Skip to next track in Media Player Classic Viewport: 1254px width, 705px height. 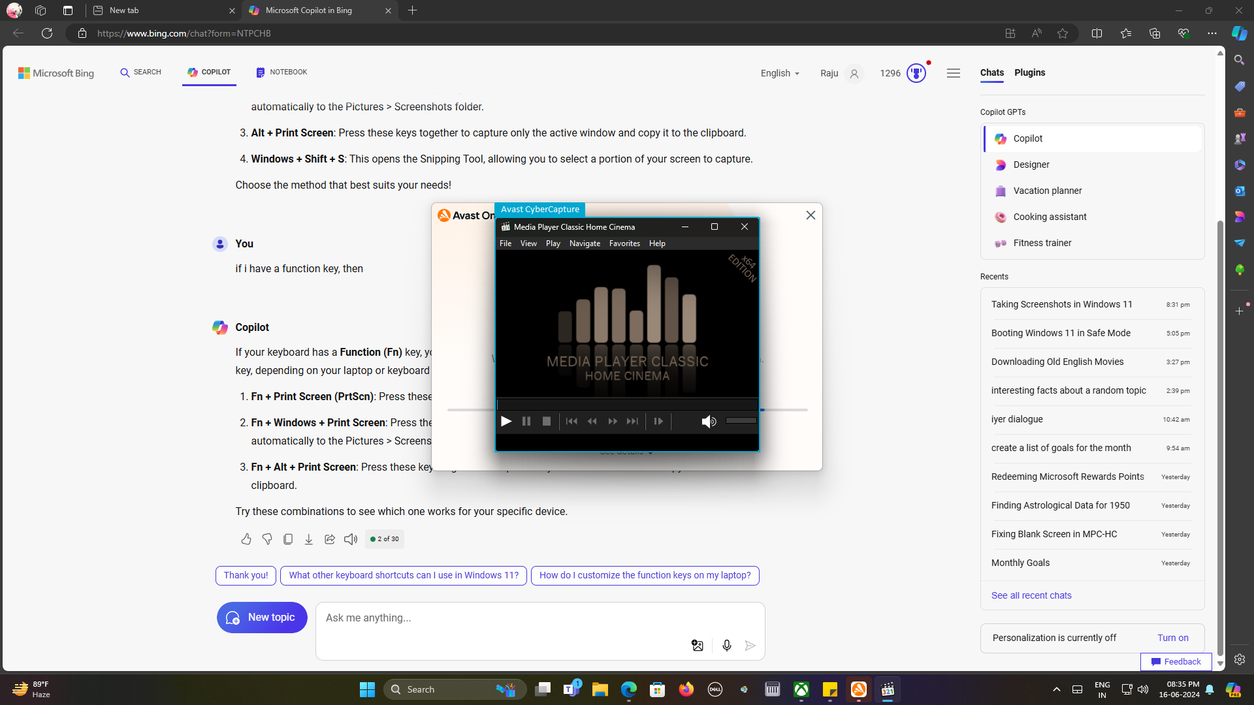click(632, 422)
